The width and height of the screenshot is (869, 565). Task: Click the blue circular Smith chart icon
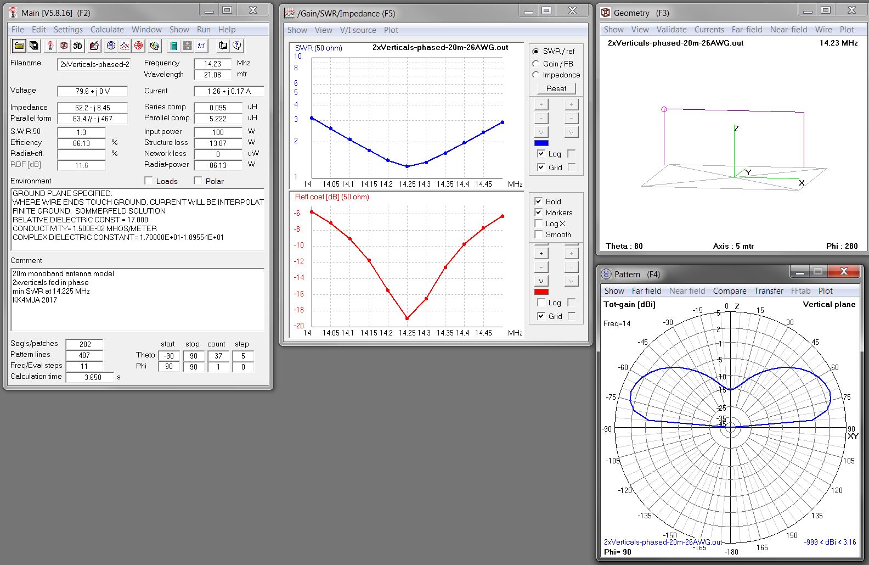(x=111, y=46)
